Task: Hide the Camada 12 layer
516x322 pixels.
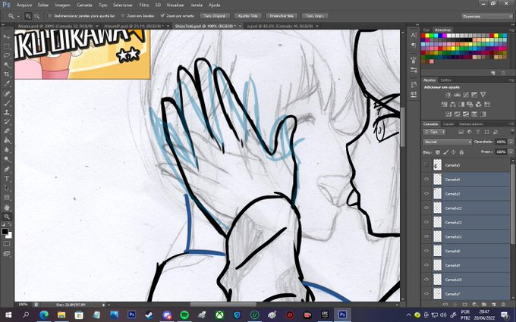Action: (426, 222)
